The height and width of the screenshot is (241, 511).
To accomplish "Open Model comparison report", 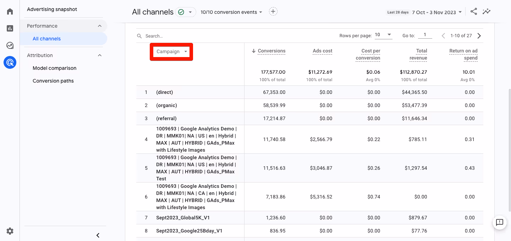I will coord(54,68).
